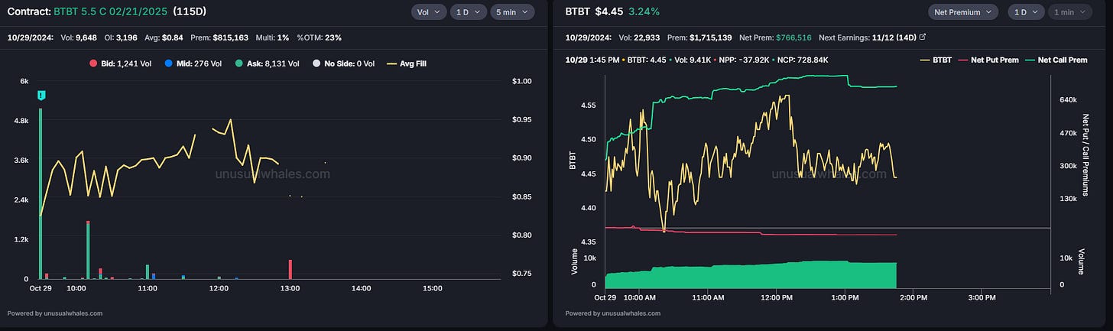The height and width of the screenshot is (331, 1113).
Task: Open the 1 D dropdown in BTBT panel
Action: pyautogui.click(x=1026, y=11)
